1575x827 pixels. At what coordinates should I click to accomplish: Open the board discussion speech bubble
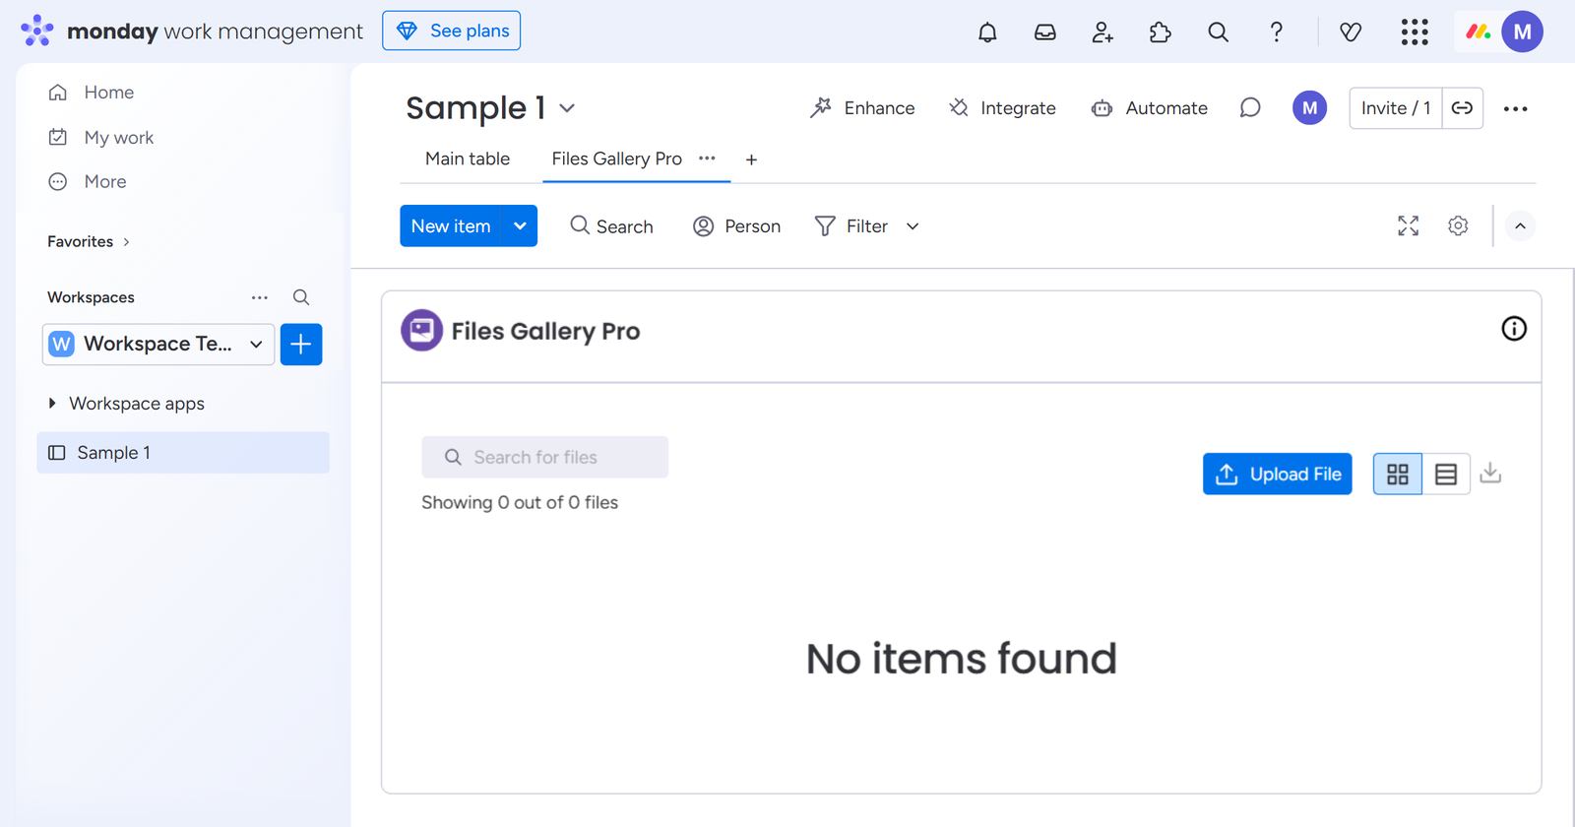(1250, 108)
